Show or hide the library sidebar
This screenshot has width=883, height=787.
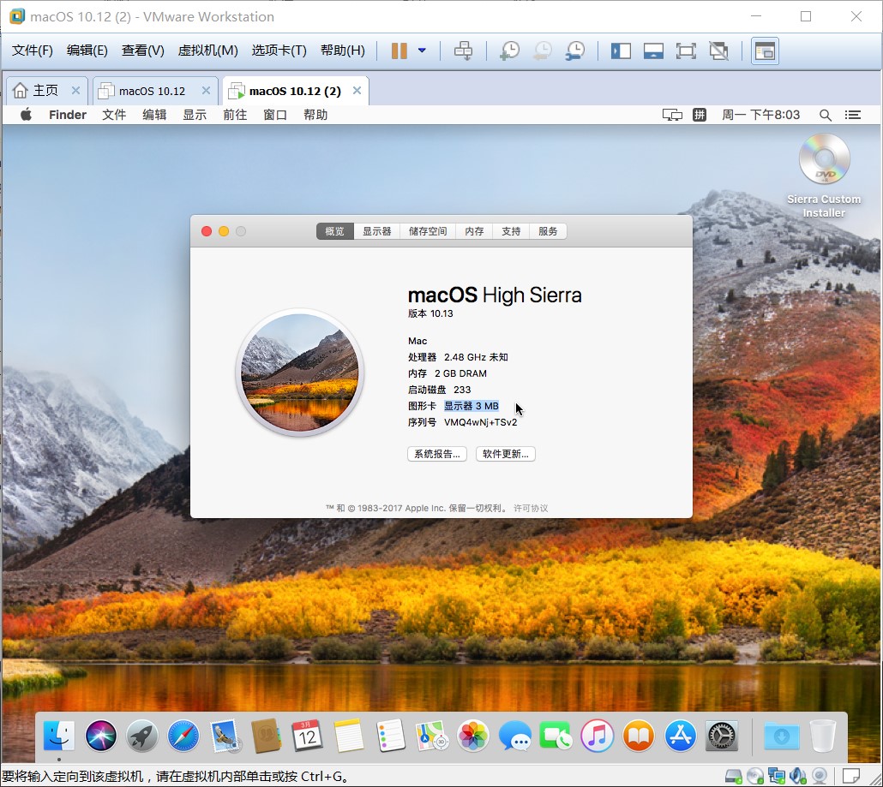pyautogui.click(x=621, y=51)
